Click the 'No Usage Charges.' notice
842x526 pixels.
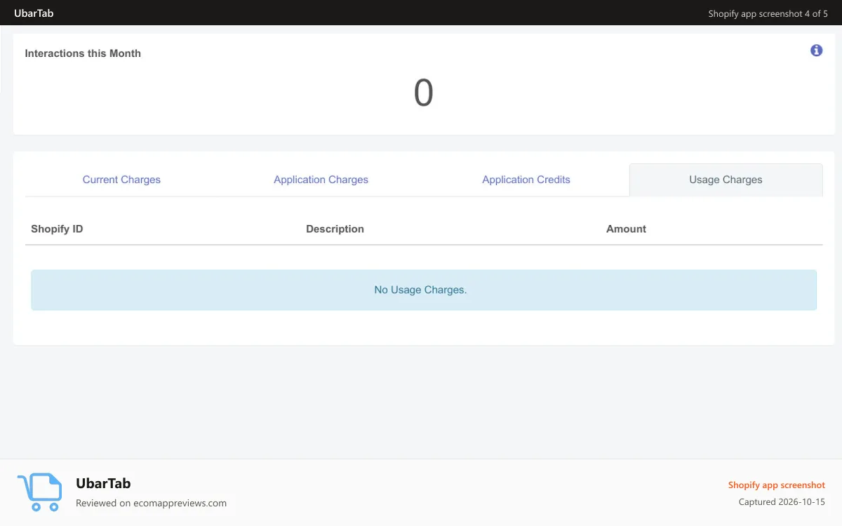pos(424,290)
